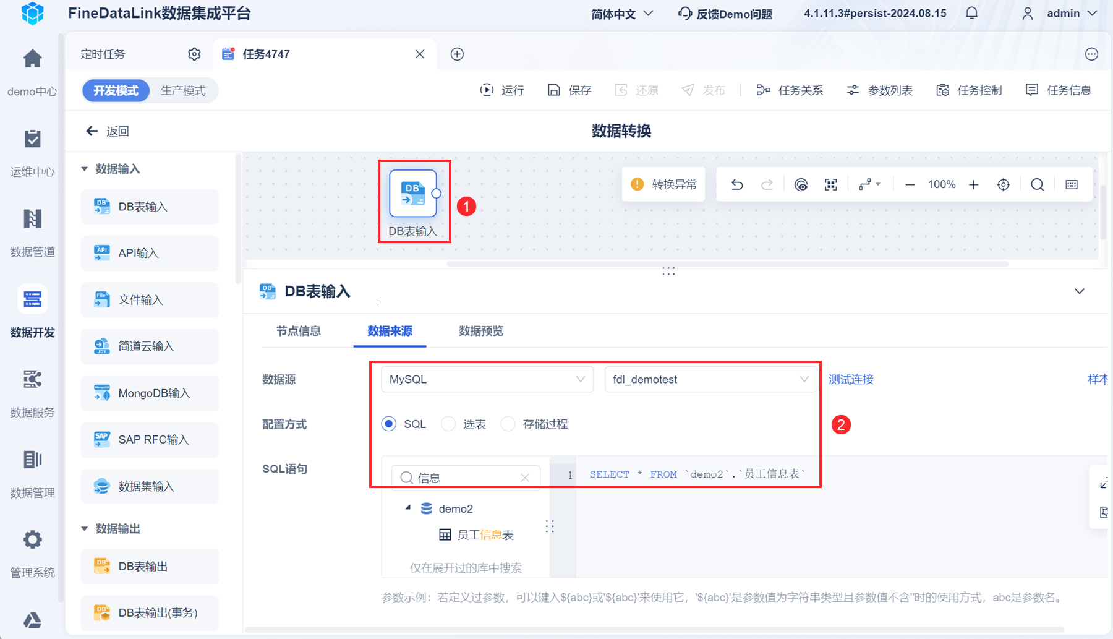Open the 定时任务 tab
Image resolution: width=1113 pixels, height=639 pixels.
point(103,54)
